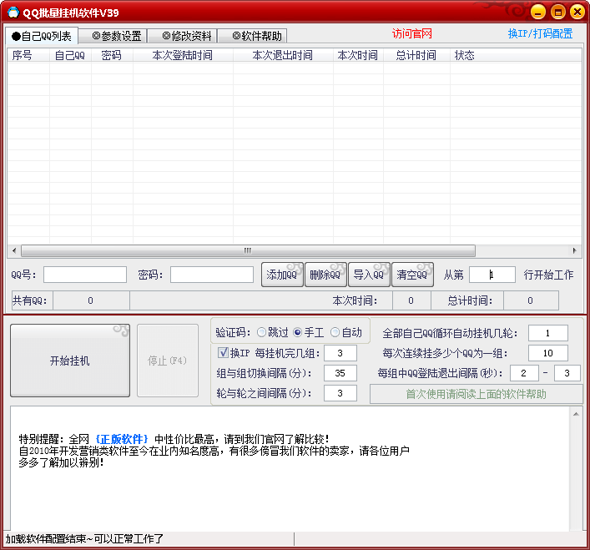Focus the 从第 start row number field
Image resolution: width=590 pixels, height=550 pixels.
click(492, 275)
